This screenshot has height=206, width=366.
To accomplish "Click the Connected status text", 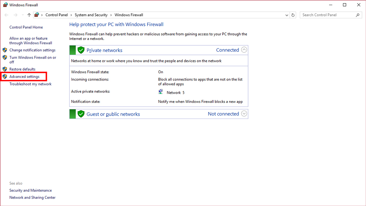I will (x=227, y=50).
